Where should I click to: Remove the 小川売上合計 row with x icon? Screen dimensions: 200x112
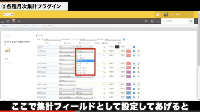point(138,51)
